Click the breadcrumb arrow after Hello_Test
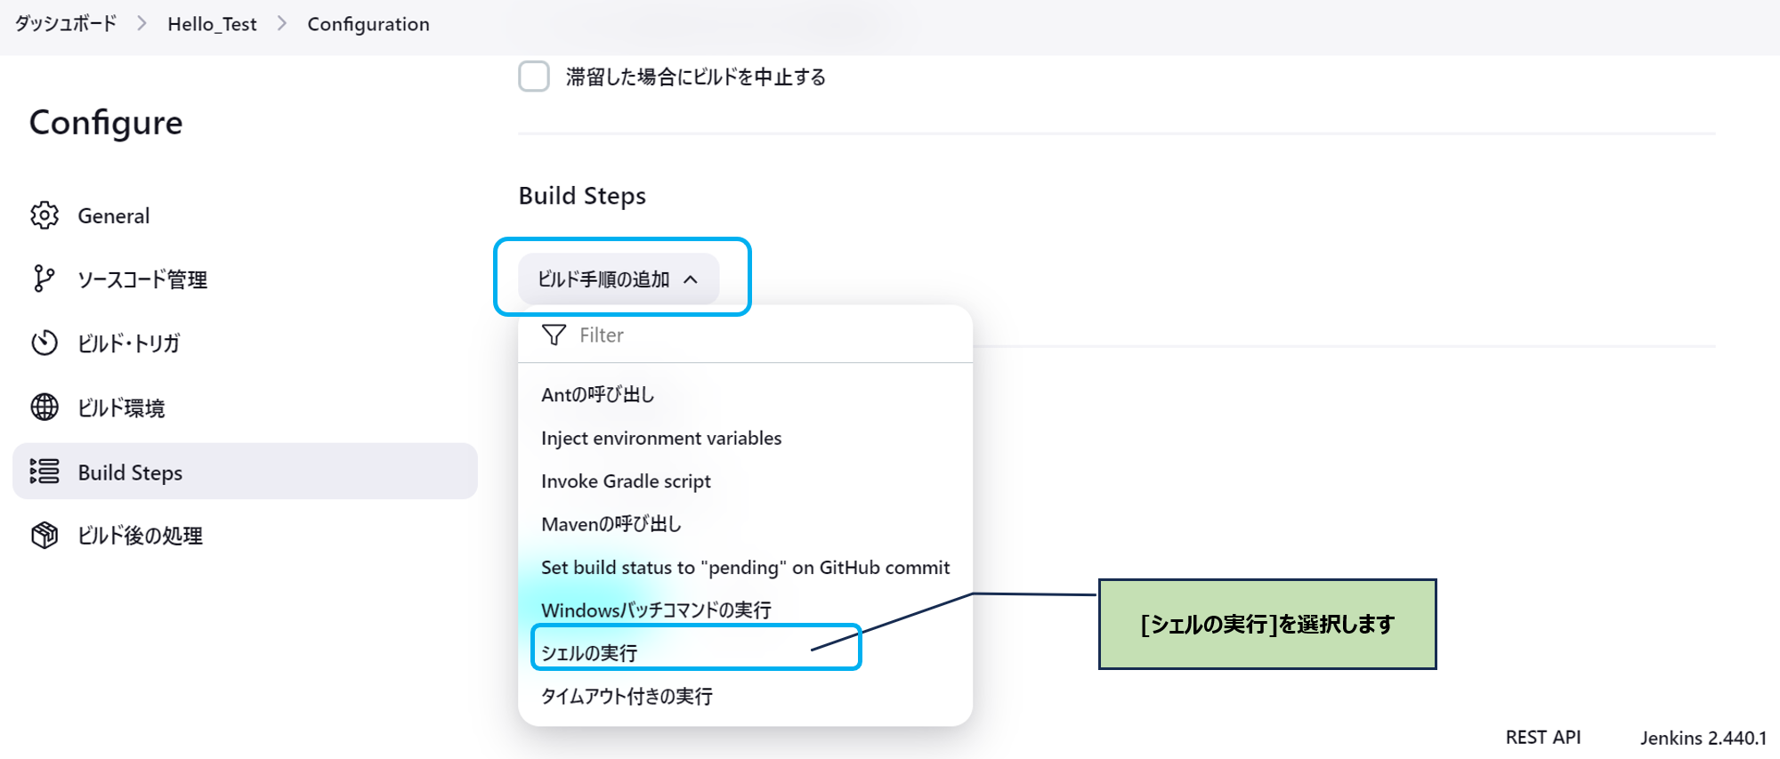 coord(282,24)
